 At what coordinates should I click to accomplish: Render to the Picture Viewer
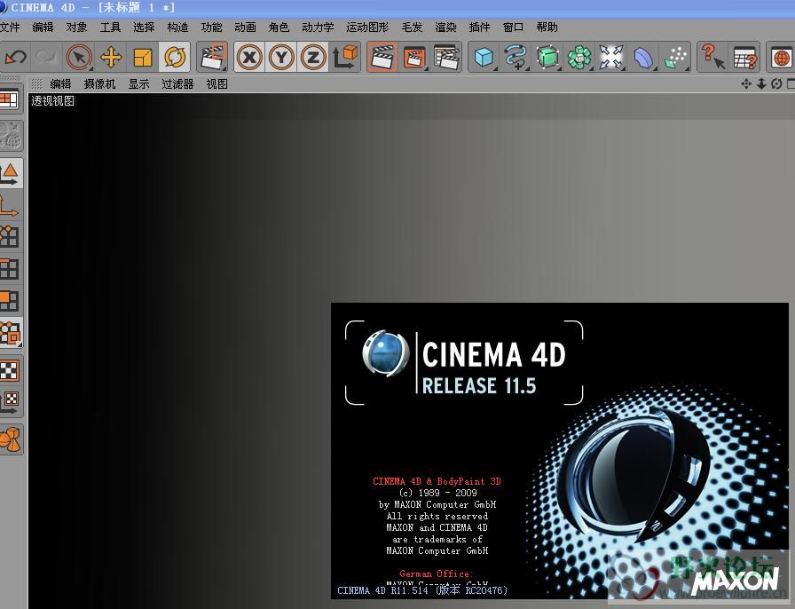click(414, 57)
